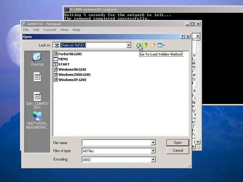
Task: Select the file name Forkie98.GHO
Action: tap(70, 54)
